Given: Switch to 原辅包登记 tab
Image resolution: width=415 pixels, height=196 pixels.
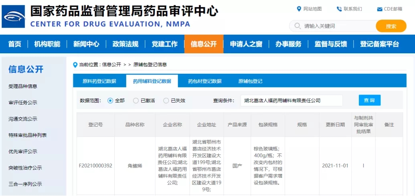Looking at the screenshot, I should click(250, 81).
